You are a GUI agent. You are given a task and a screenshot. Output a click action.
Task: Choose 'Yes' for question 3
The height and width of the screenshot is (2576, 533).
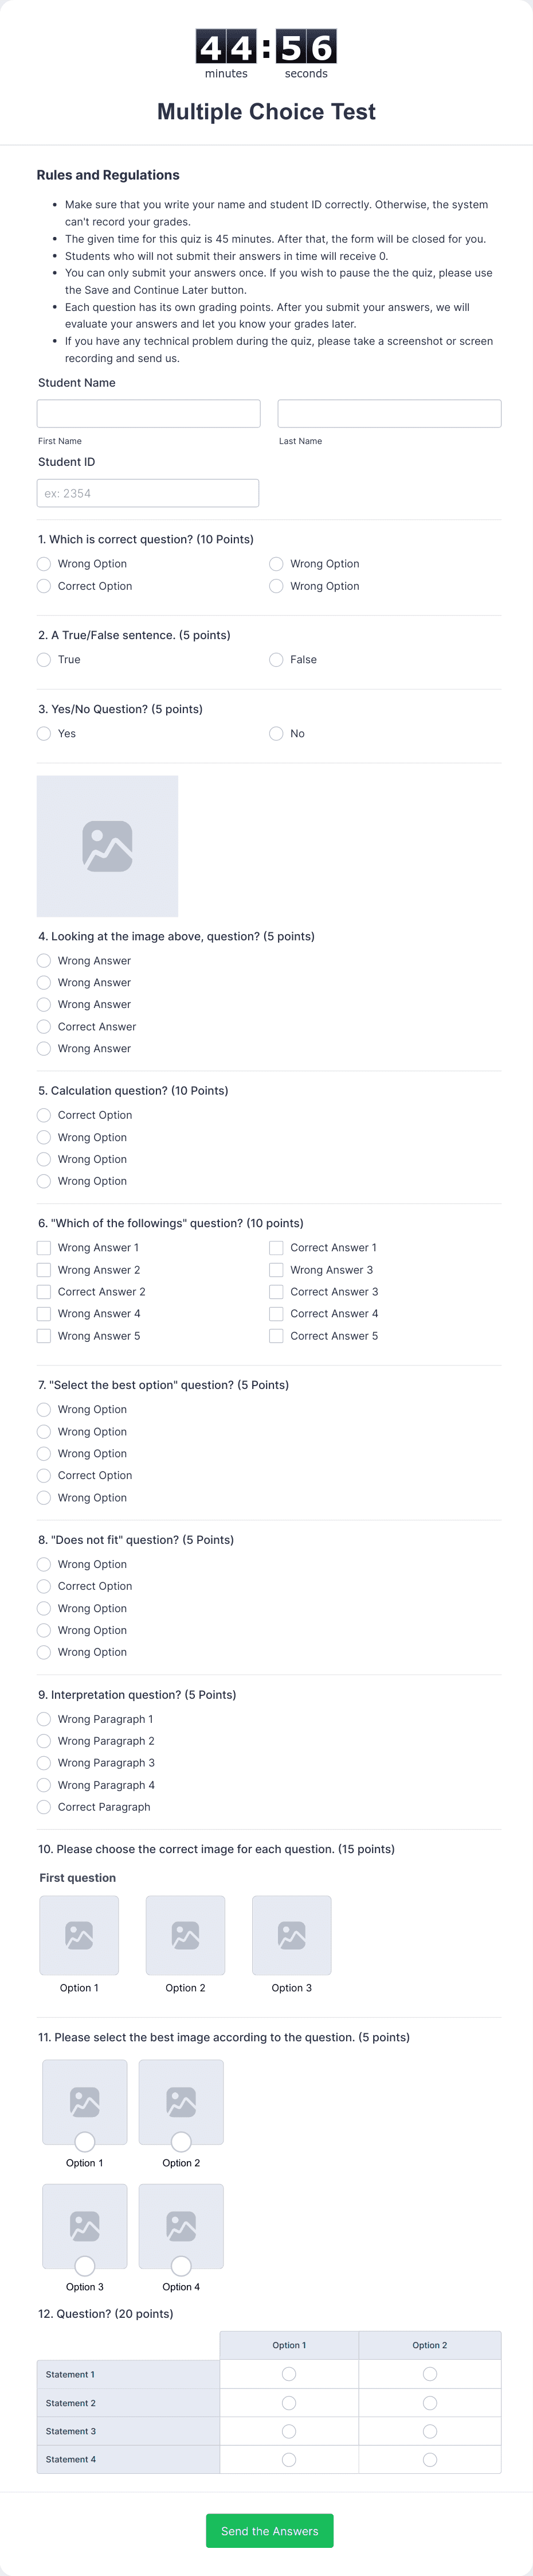pyautogui.click(x=44, y=733)
